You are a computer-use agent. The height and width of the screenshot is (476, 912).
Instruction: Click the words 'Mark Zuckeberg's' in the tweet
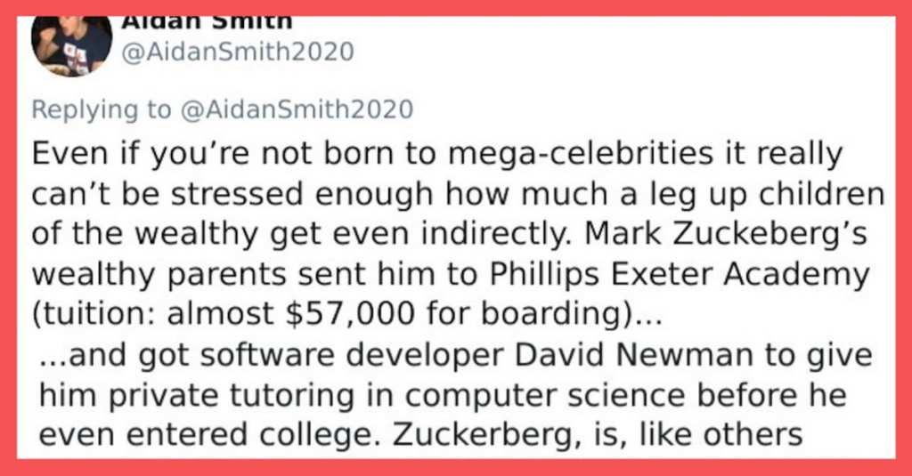726,234
